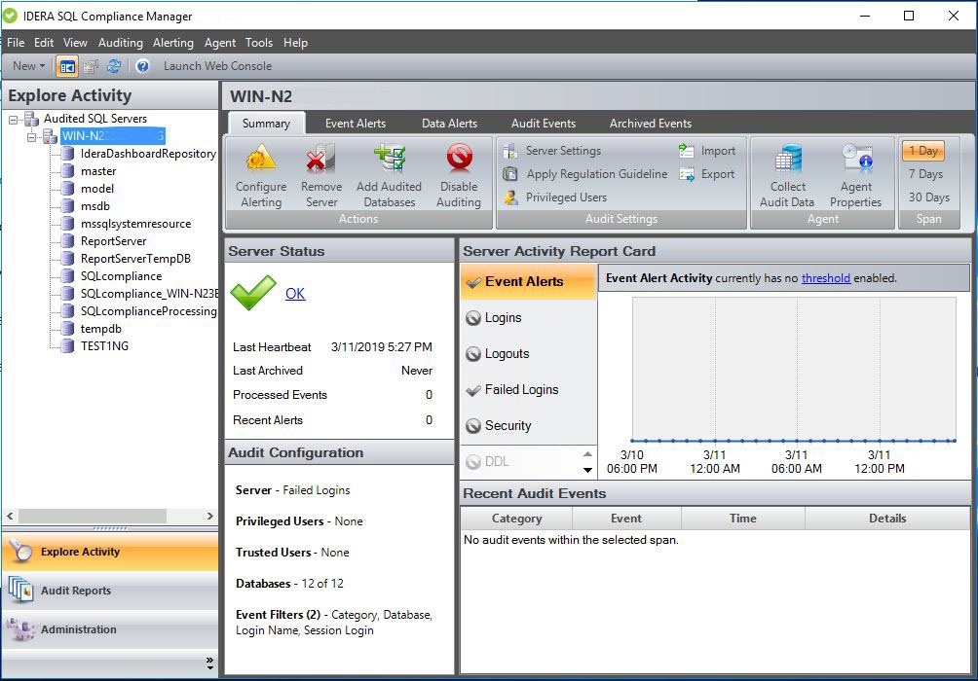Switch to the Data Alerts tab
This screenshot has width=978, height=681.
point(450,124)
